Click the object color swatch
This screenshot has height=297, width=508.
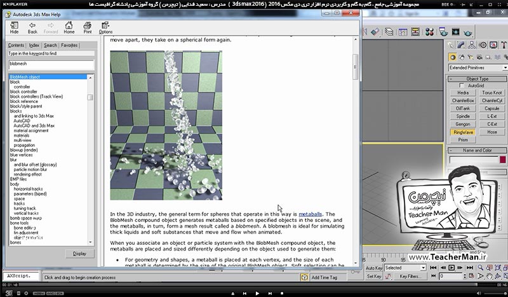[502, 160]
